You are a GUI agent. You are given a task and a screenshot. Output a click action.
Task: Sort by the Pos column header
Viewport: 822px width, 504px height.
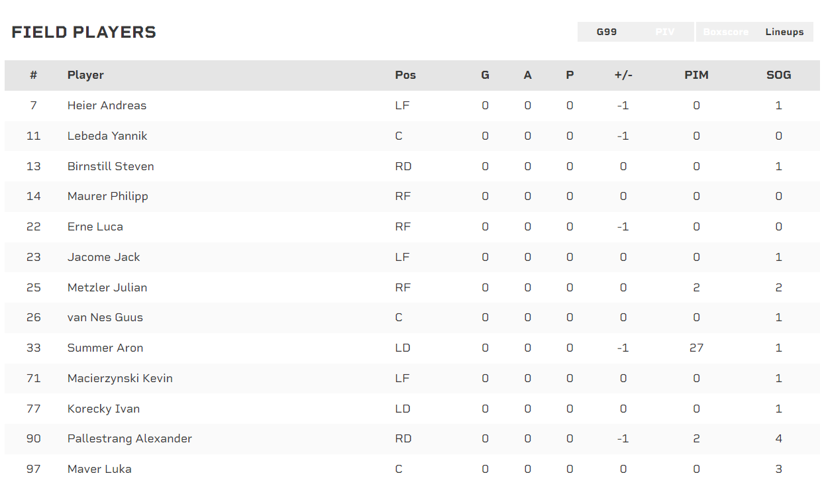click(x=405, y=75)
